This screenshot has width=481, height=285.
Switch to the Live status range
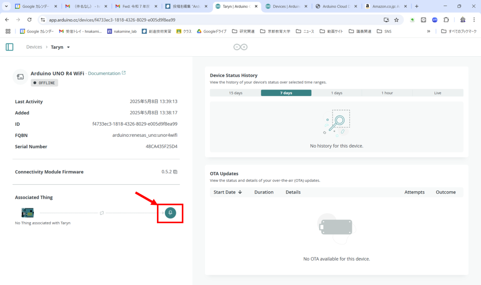point(437,93)
